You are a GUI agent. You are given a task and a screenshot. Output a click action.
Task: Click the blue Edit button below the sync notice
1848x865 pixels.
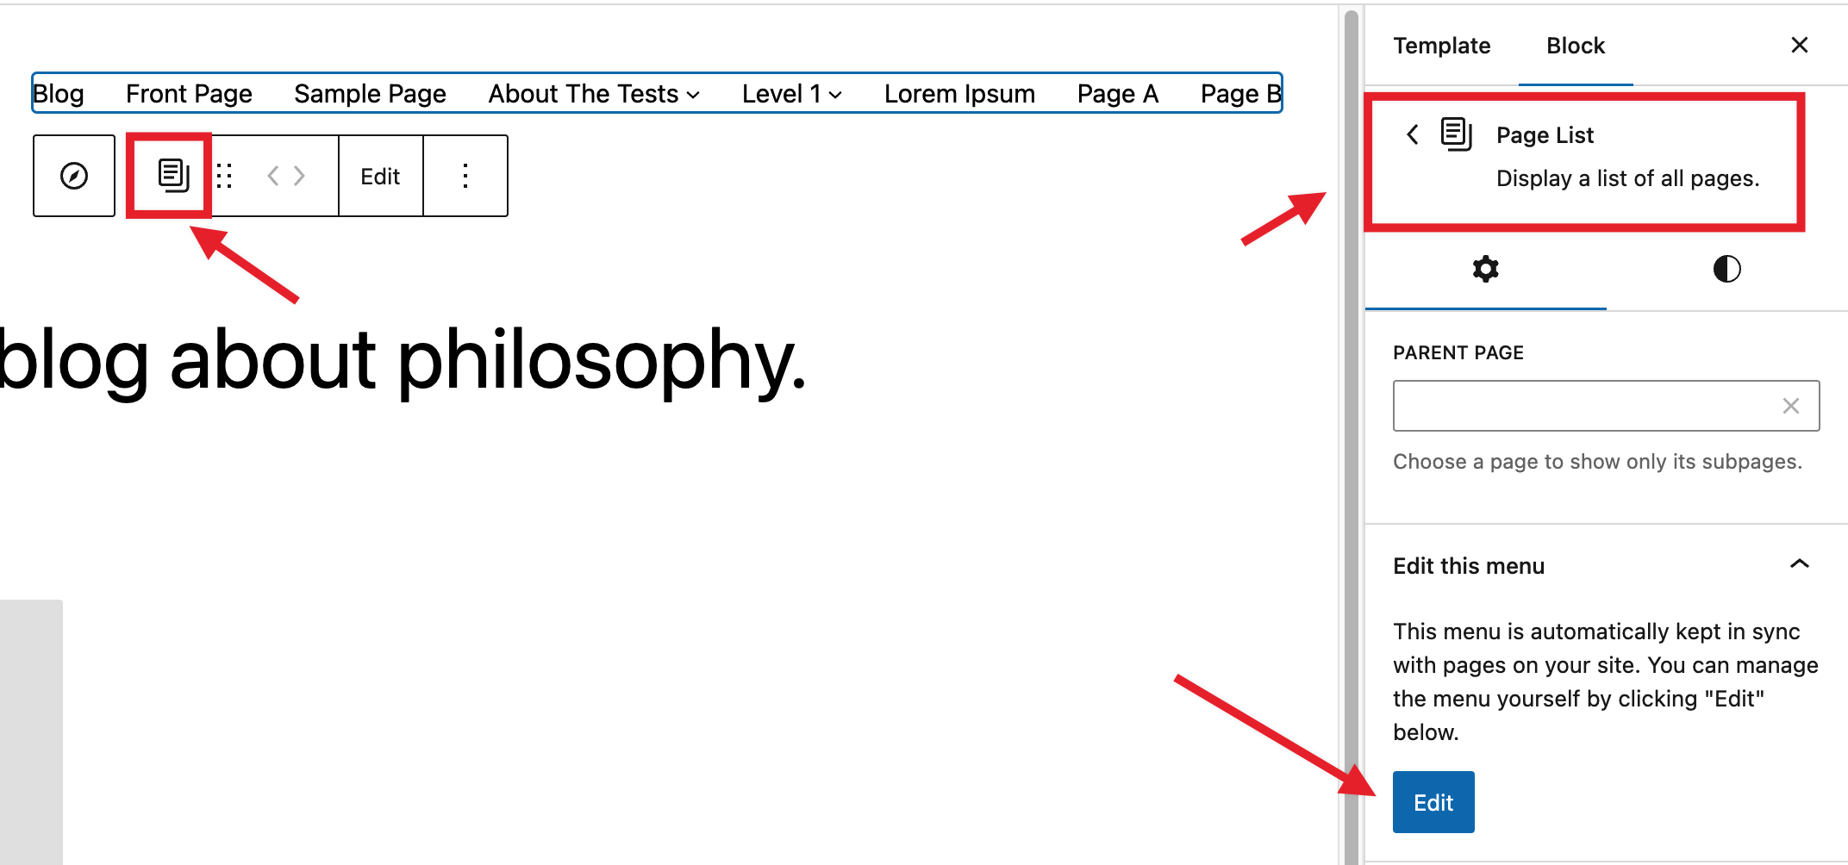click(x=1433, y=801)
